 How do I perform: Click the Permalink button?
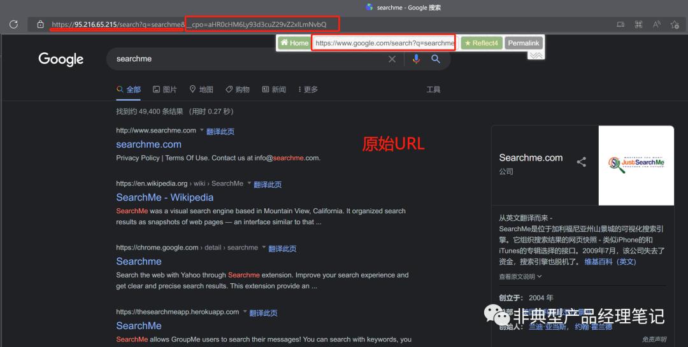coord(524,43)
